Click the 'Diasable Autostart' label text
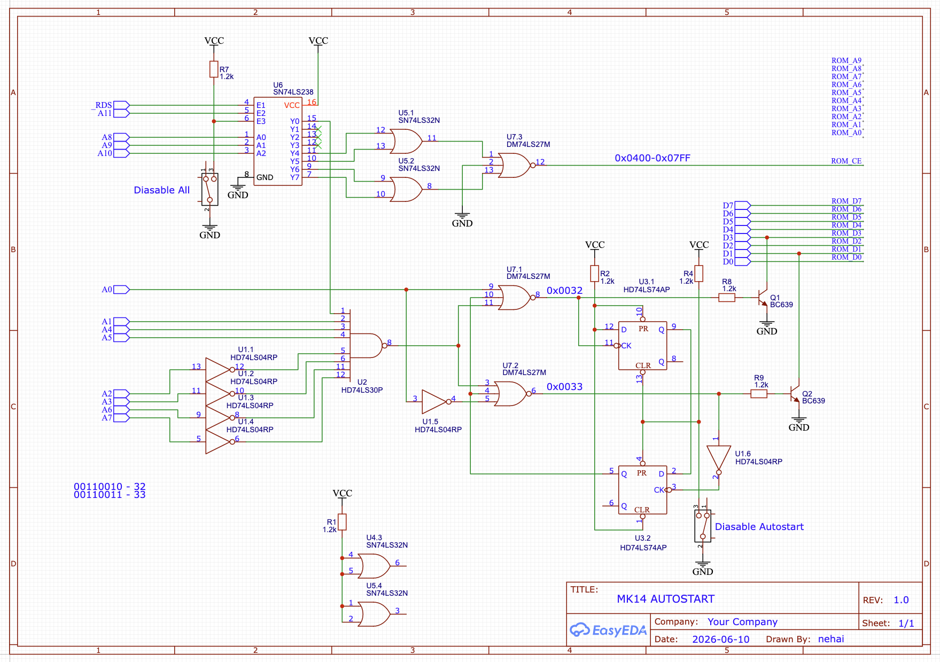 [x=759, y=527]
